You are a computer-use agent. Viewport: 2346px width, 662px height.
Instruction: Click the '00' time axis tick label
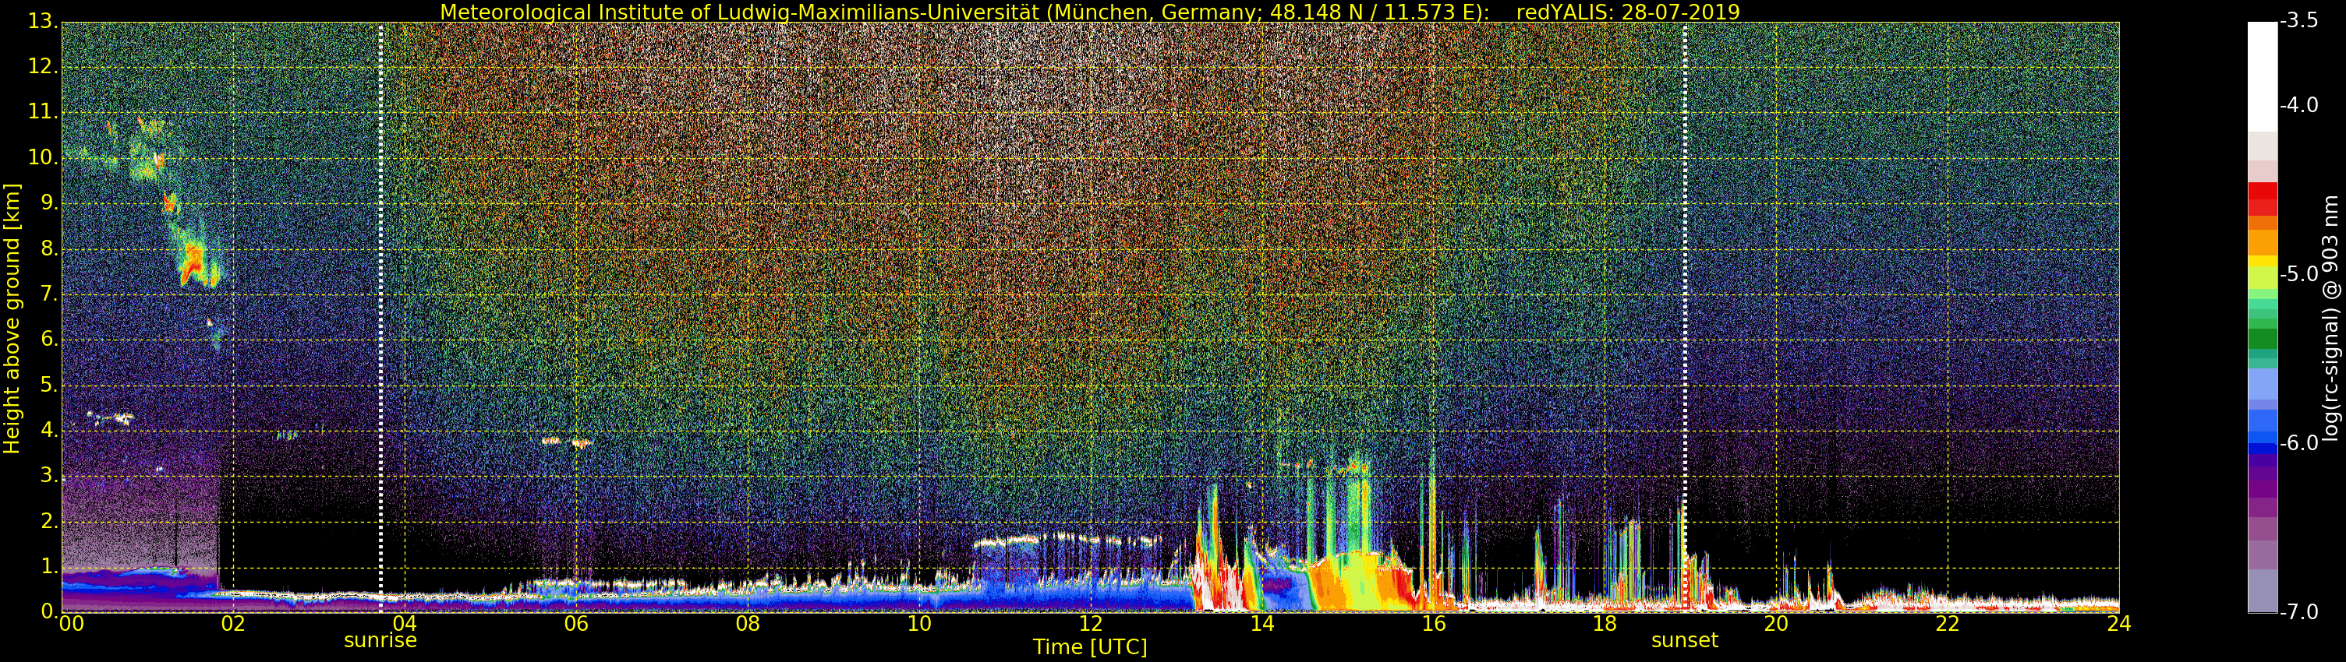pyautogui.click(x=71, y=624)
